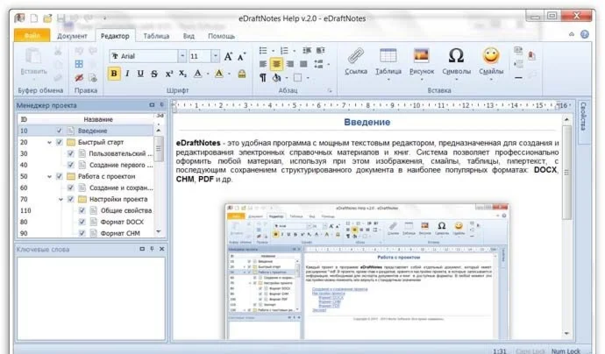This screenshot has width=605, height=354.
Task: Toggle the checkbox for Работа с проектом
Action: 59,176
